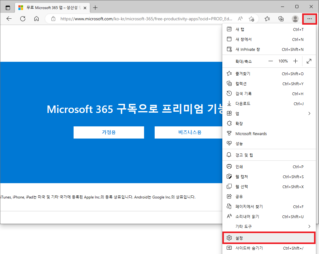The width and height of the screenshot is (319, 254).
Task: Click the address bar URL field
Action: click(x=146, y=19)
